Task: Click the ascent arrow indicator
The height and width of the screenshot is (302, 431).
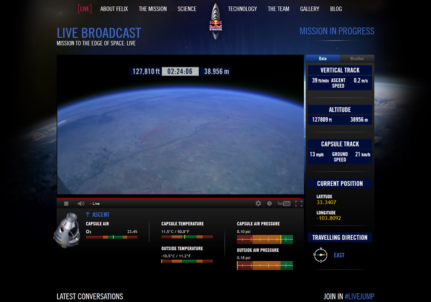Action: (x=88, y=214)
